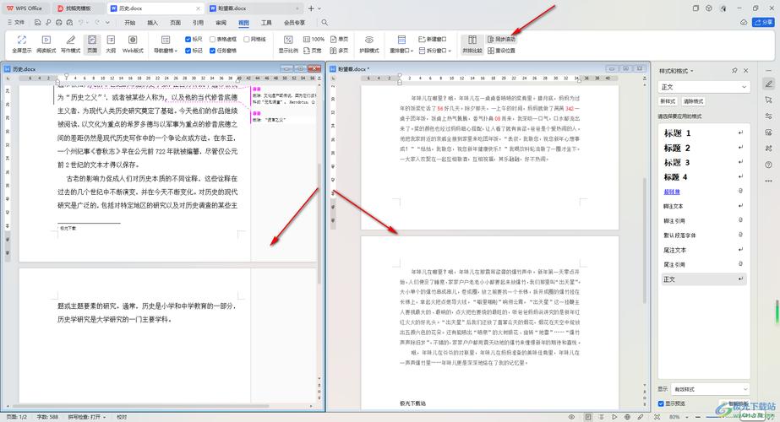Viewport: 780px width, 422px height.
Task: Click the eye icon in status bar
Action: pyautogui.click(x=571, y=417)
